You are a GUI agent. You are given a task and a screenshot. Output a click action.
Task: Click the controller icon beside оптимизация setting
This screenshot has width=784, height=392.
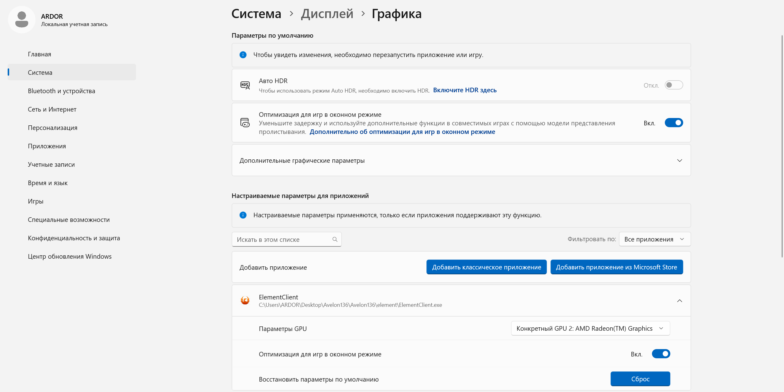click(244, 123)
